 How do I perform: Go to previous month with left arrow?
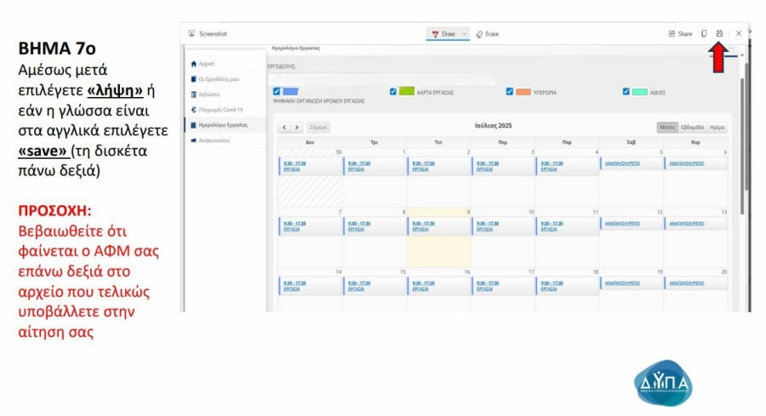(285, 127)
